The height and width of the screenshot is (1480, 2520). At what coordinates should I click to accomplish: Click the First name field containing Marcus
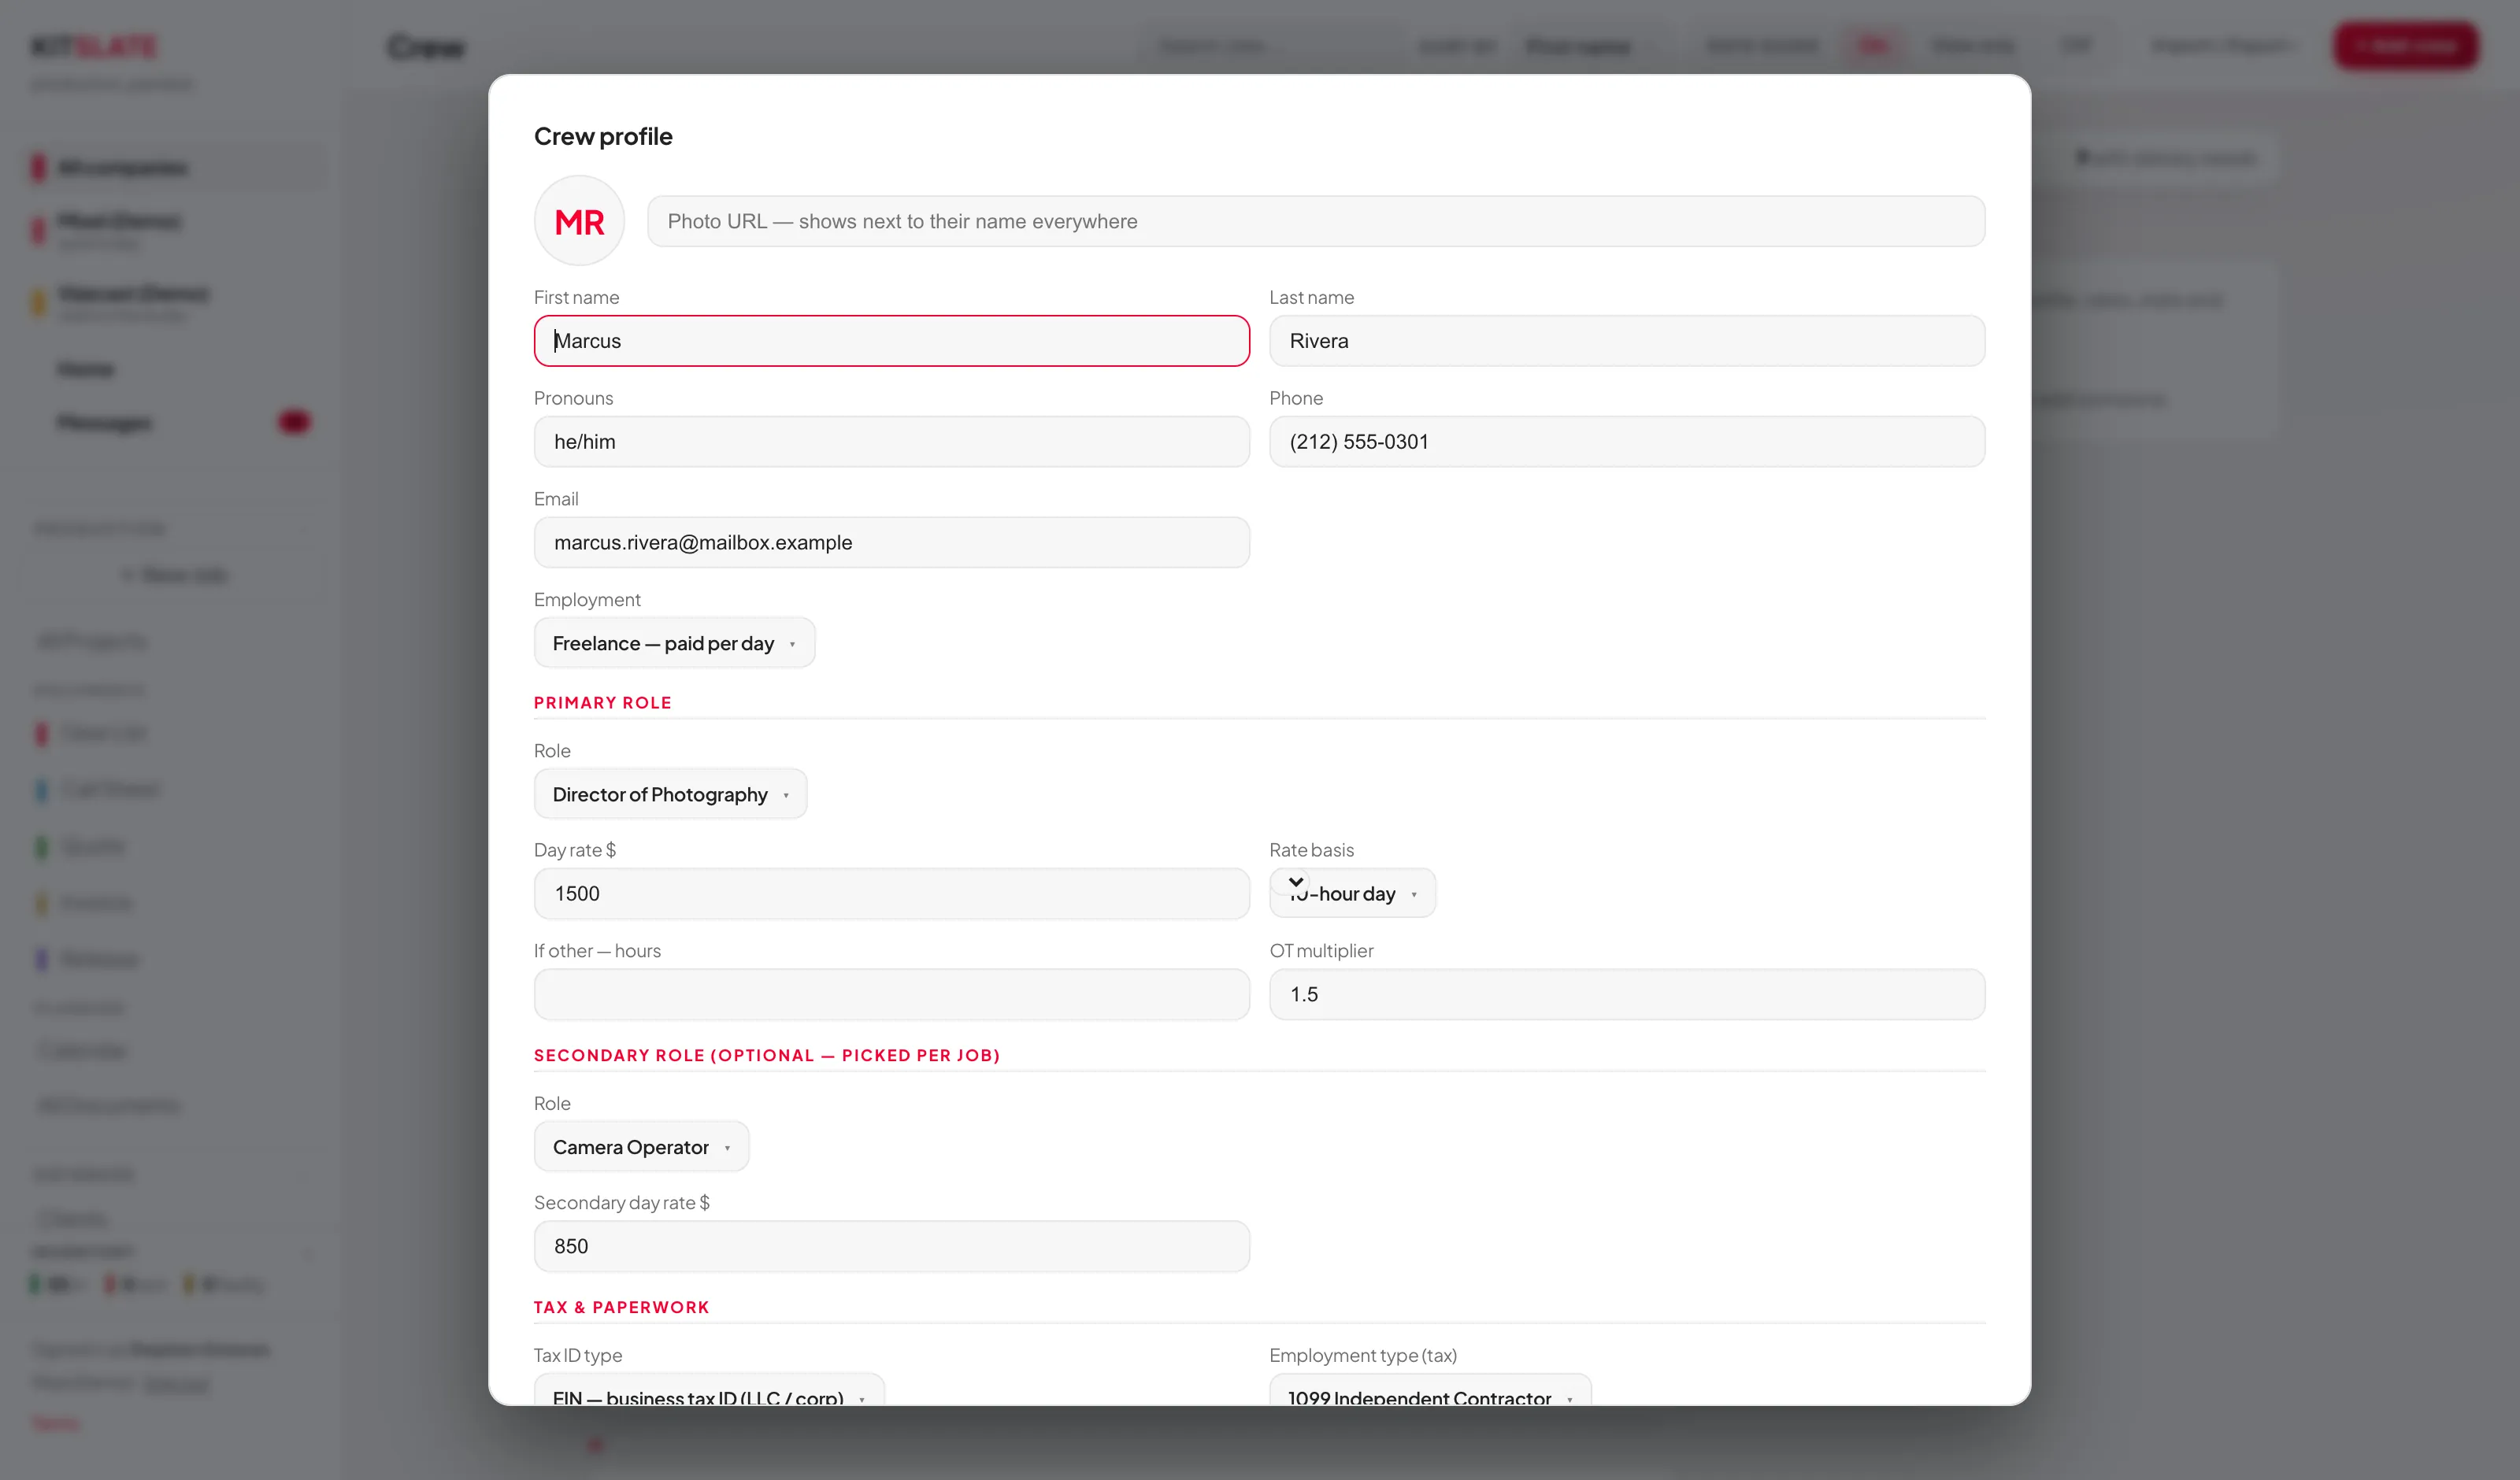pos(891,341)
